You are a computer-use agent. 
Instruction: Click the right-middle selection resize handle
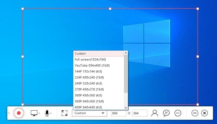coord(198,57)
